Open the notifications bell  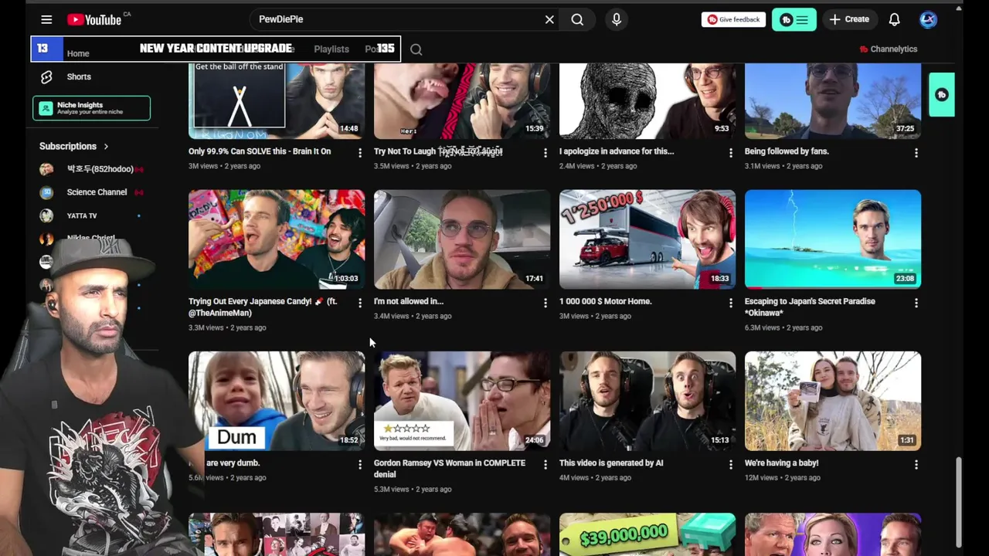(894, 19)
